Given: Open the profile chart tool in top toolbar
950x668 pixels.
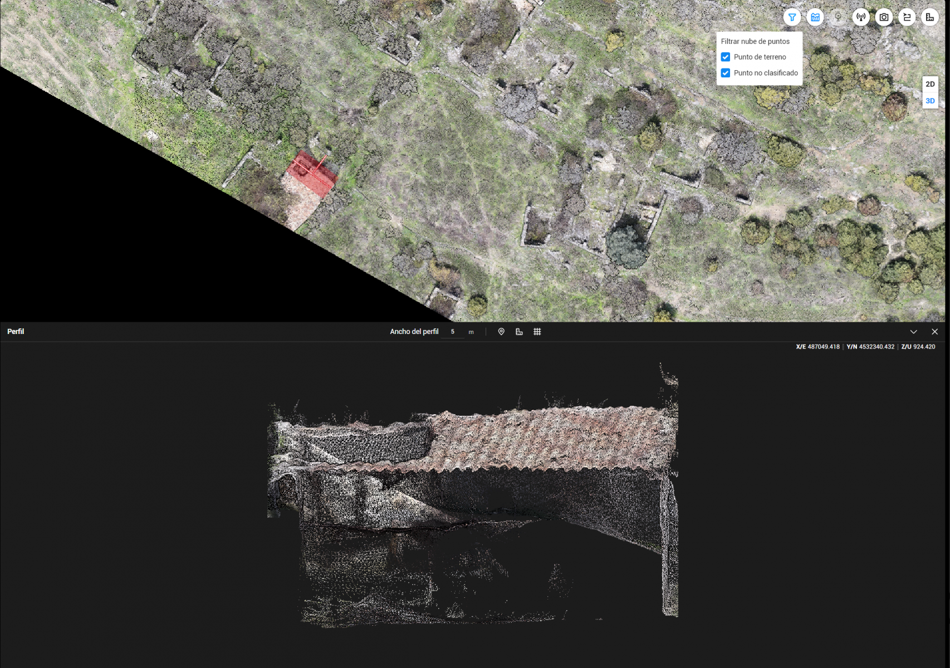Looking at the screenshot, I should point(815,17).
